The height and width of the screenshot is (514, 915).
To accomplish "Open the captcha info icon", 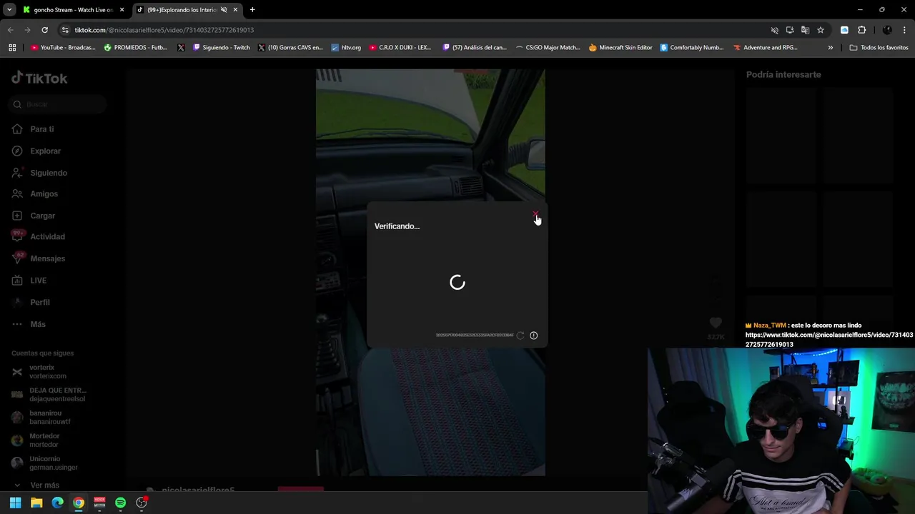I will 533,336.
